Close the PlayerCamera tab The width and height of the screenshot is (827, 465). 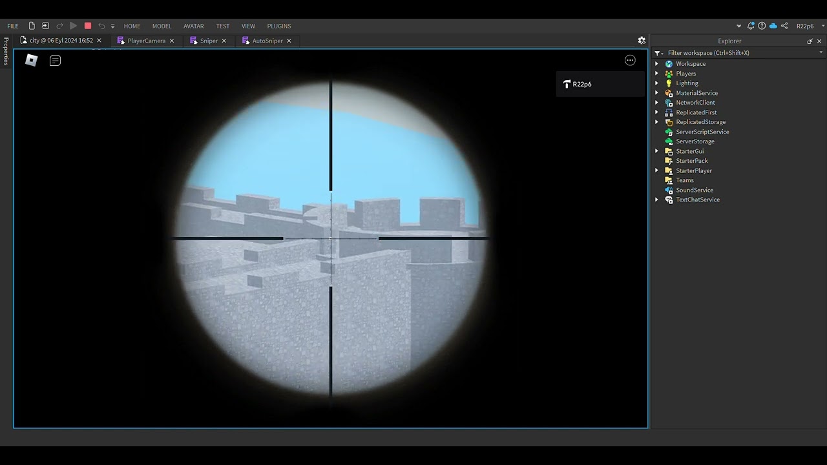(172, 41)
